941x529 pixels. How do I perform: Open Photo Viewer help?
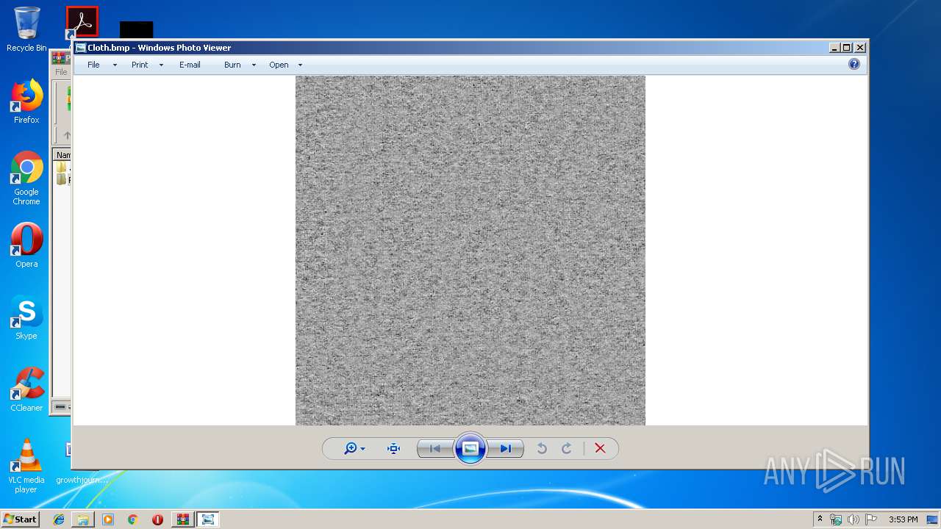[x=854, y=64]
